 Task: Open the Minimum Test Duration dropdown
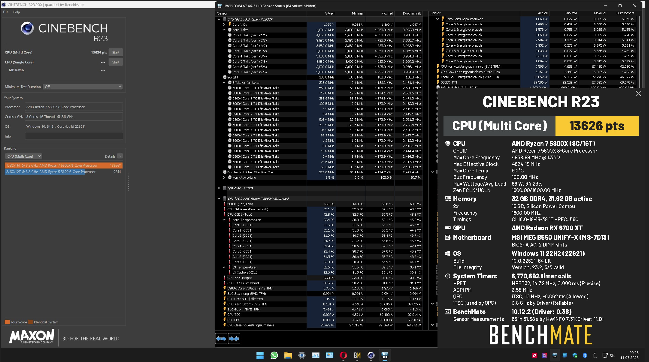tap(82, 87)
